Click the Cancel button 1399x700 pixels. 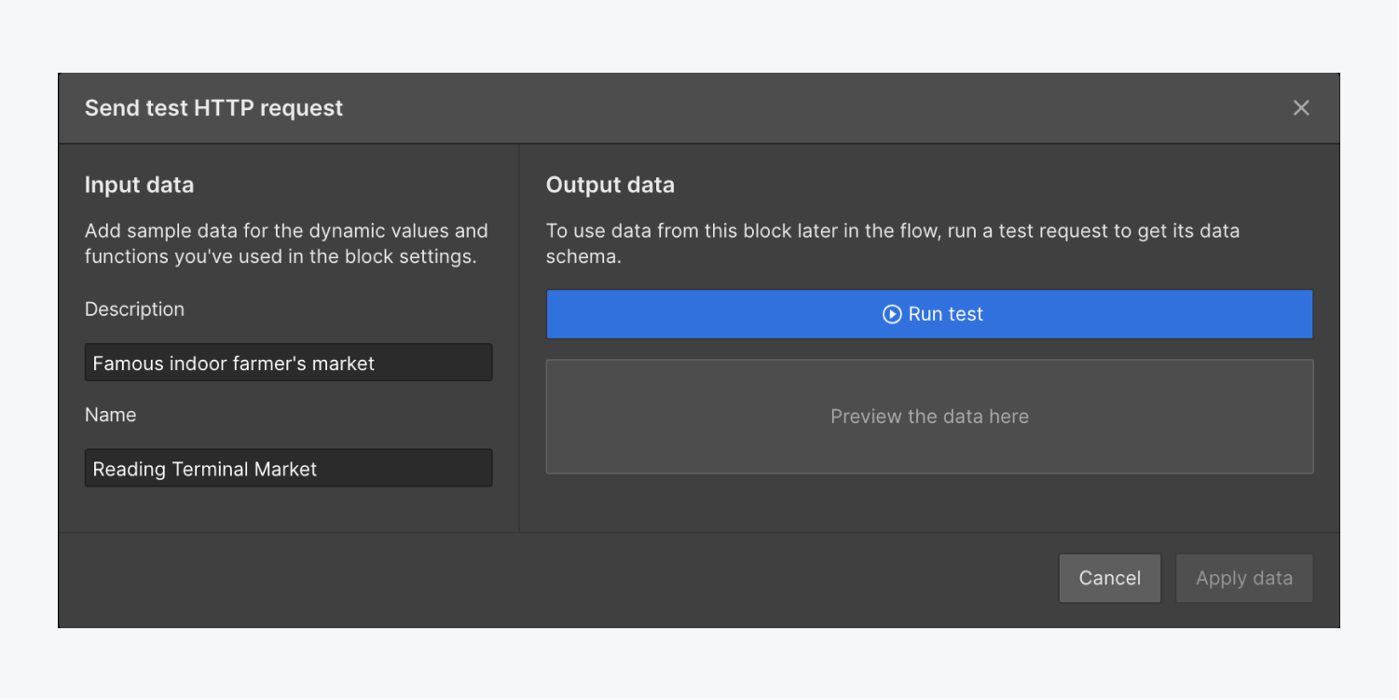point(1110,578)
